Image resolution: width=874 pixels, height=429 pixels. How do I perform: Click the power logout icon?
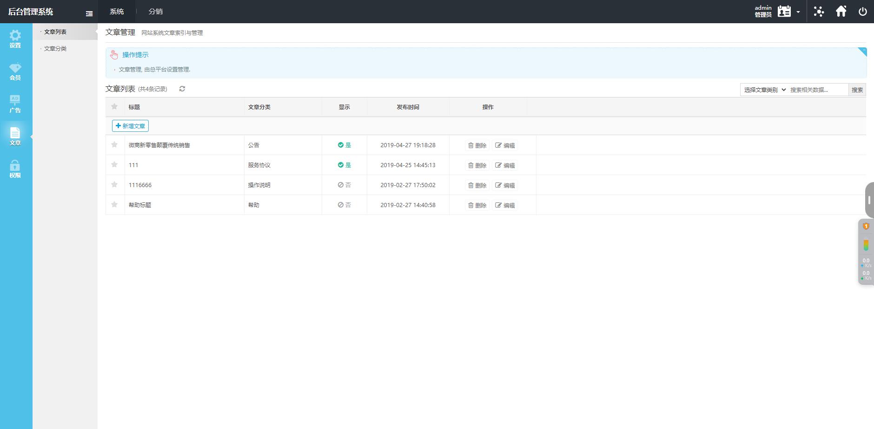coord(862,12)
